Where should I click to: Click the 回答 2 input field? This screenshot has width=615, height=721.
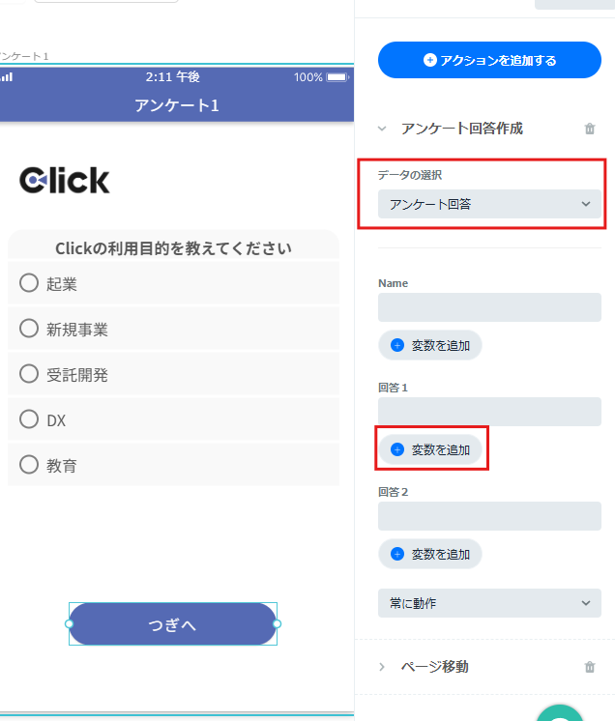[x=489, y=516]
